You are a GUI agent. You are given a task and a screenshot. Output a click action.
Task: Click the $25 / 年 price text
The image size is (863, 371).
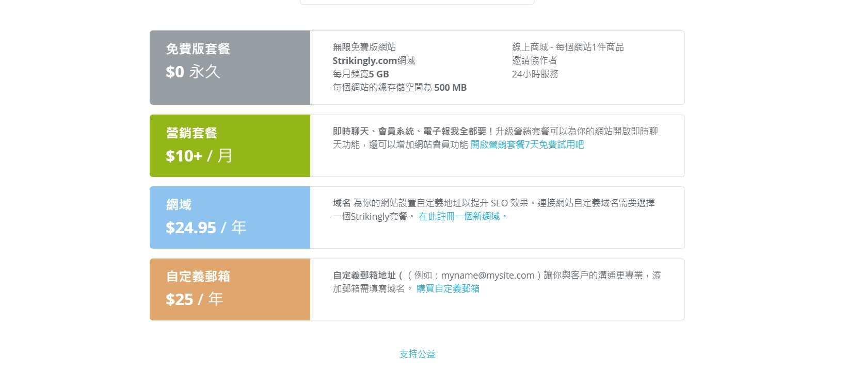pyautogui.click(x=194, y=299)
